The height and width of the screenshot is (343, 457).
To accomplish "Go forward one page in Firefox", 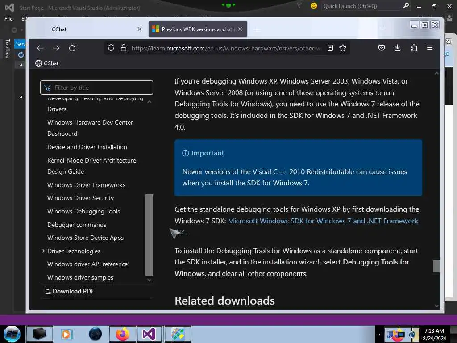I will pyautogui.click(x=56, y=48).
